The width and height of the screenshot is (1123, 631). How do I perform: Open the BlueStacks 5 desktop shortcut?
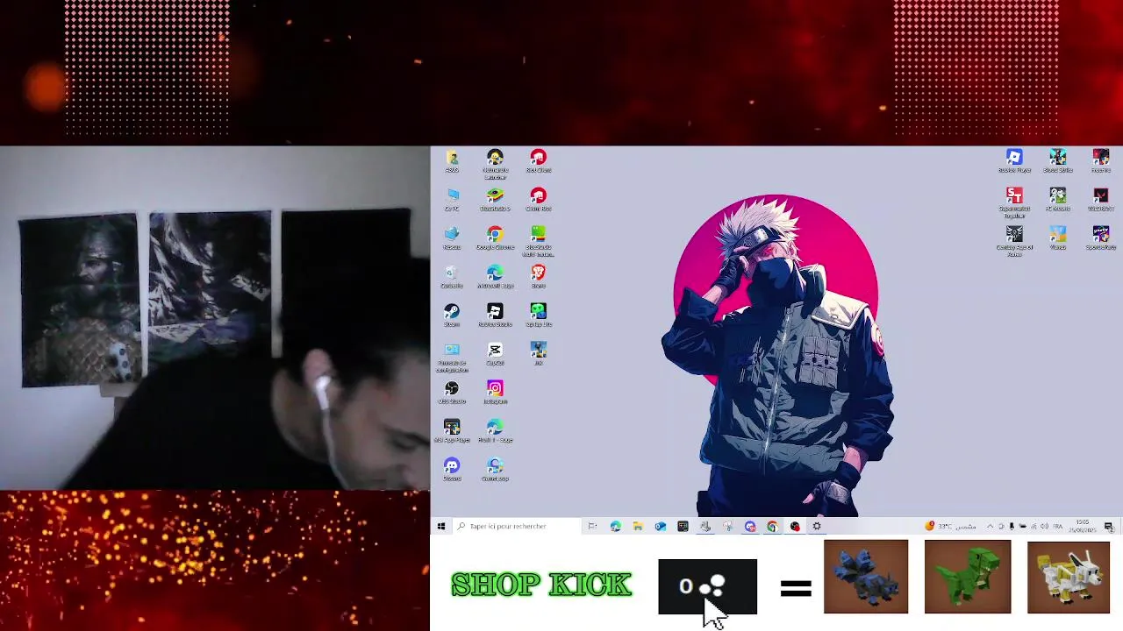(495, 199)
